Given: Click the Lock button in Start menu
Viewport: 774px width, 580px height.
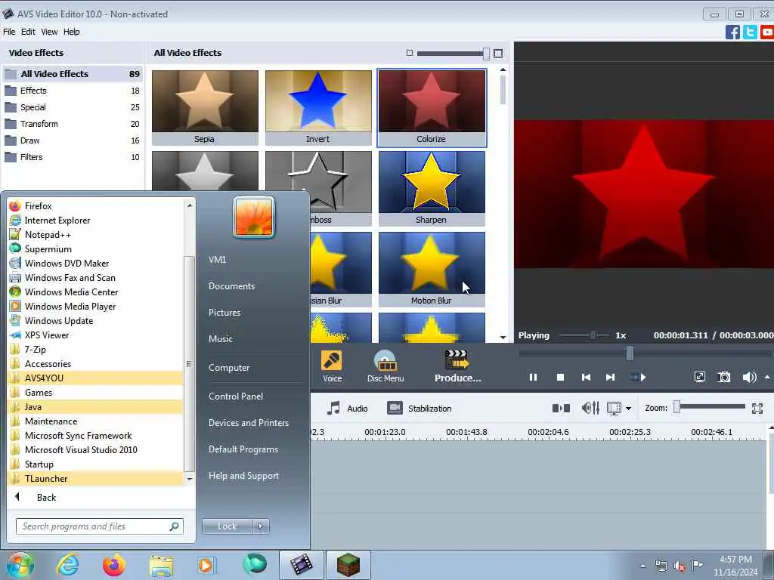Looking at the screenshot, I should point(227,526).
